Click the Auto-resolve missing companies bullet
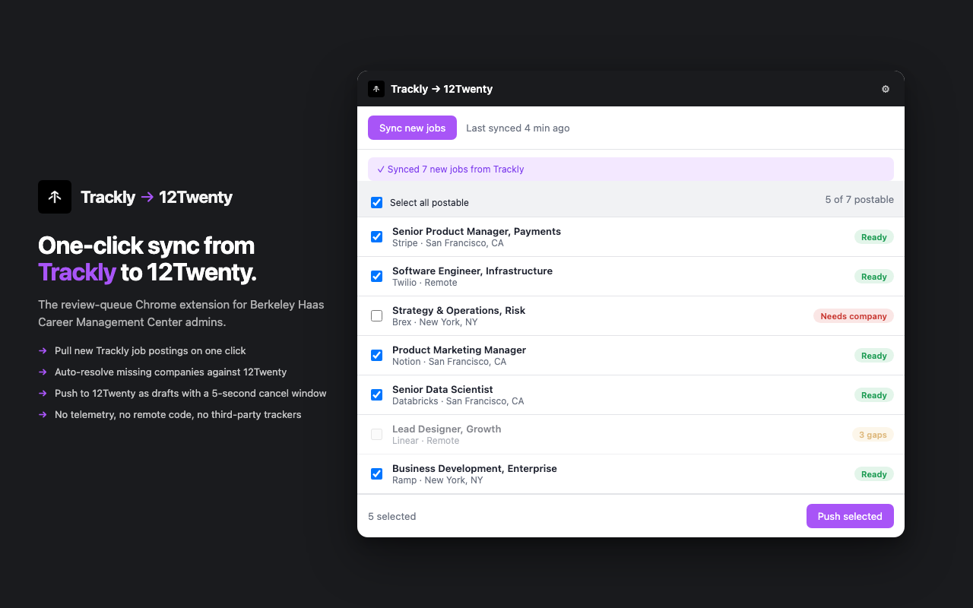Screen dimensions: 973x608 pos(170,372)
